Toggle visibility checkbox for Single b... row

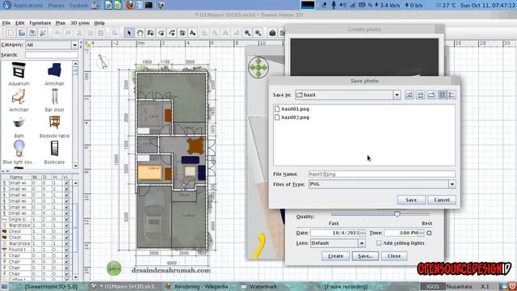[67, 219]
